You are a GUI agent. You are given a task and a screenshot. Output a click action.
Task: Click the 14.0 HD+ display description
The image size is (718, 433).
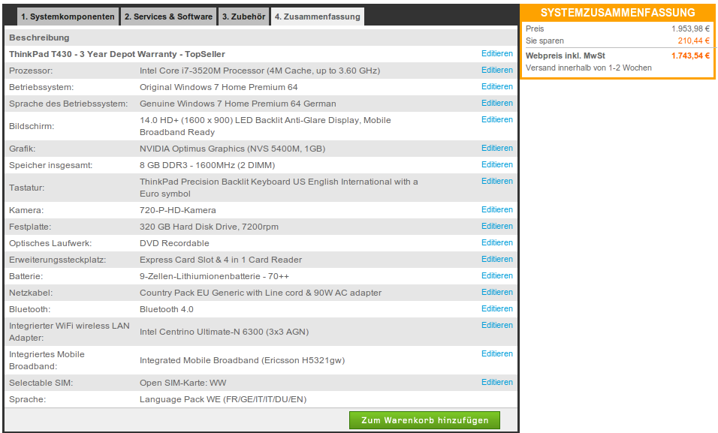[x=265, y=126]
